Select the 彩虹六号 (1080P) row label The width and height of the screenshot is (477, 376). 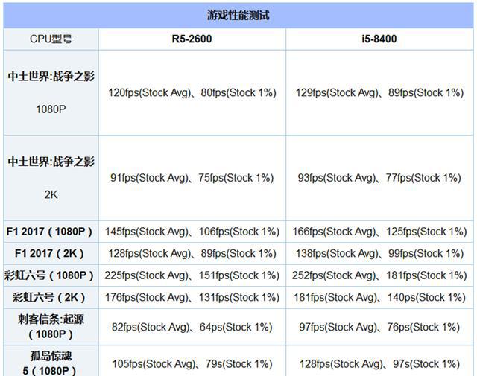(51, 275)
